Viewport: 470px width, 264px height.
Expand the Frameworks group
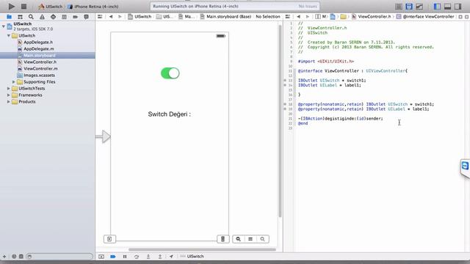point(9,95)
